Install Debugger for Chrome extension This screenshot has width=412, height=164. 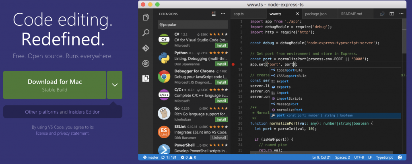[221, 82]
